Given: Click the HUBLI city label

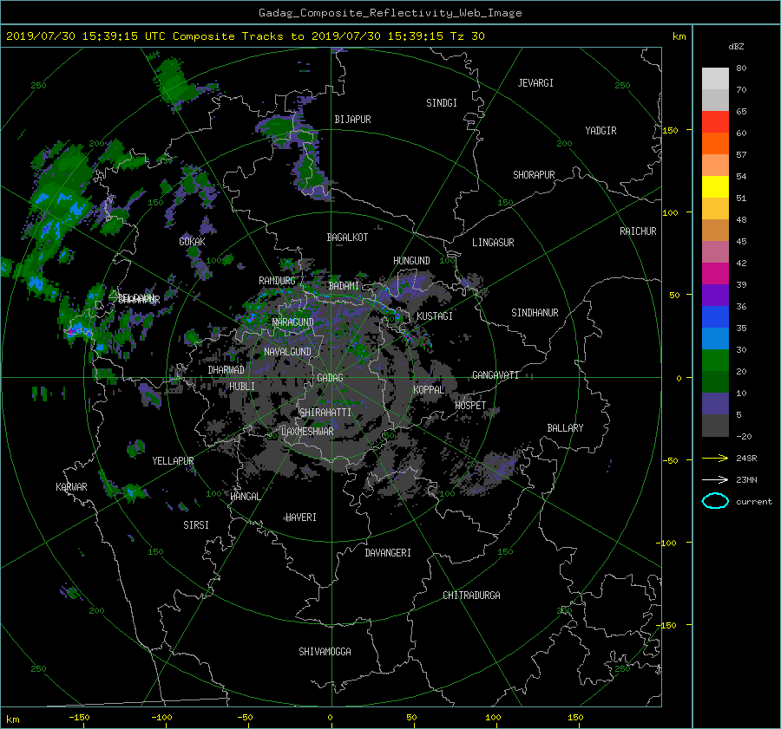Looking at the screenshot, I should click(x=242, y=386).
